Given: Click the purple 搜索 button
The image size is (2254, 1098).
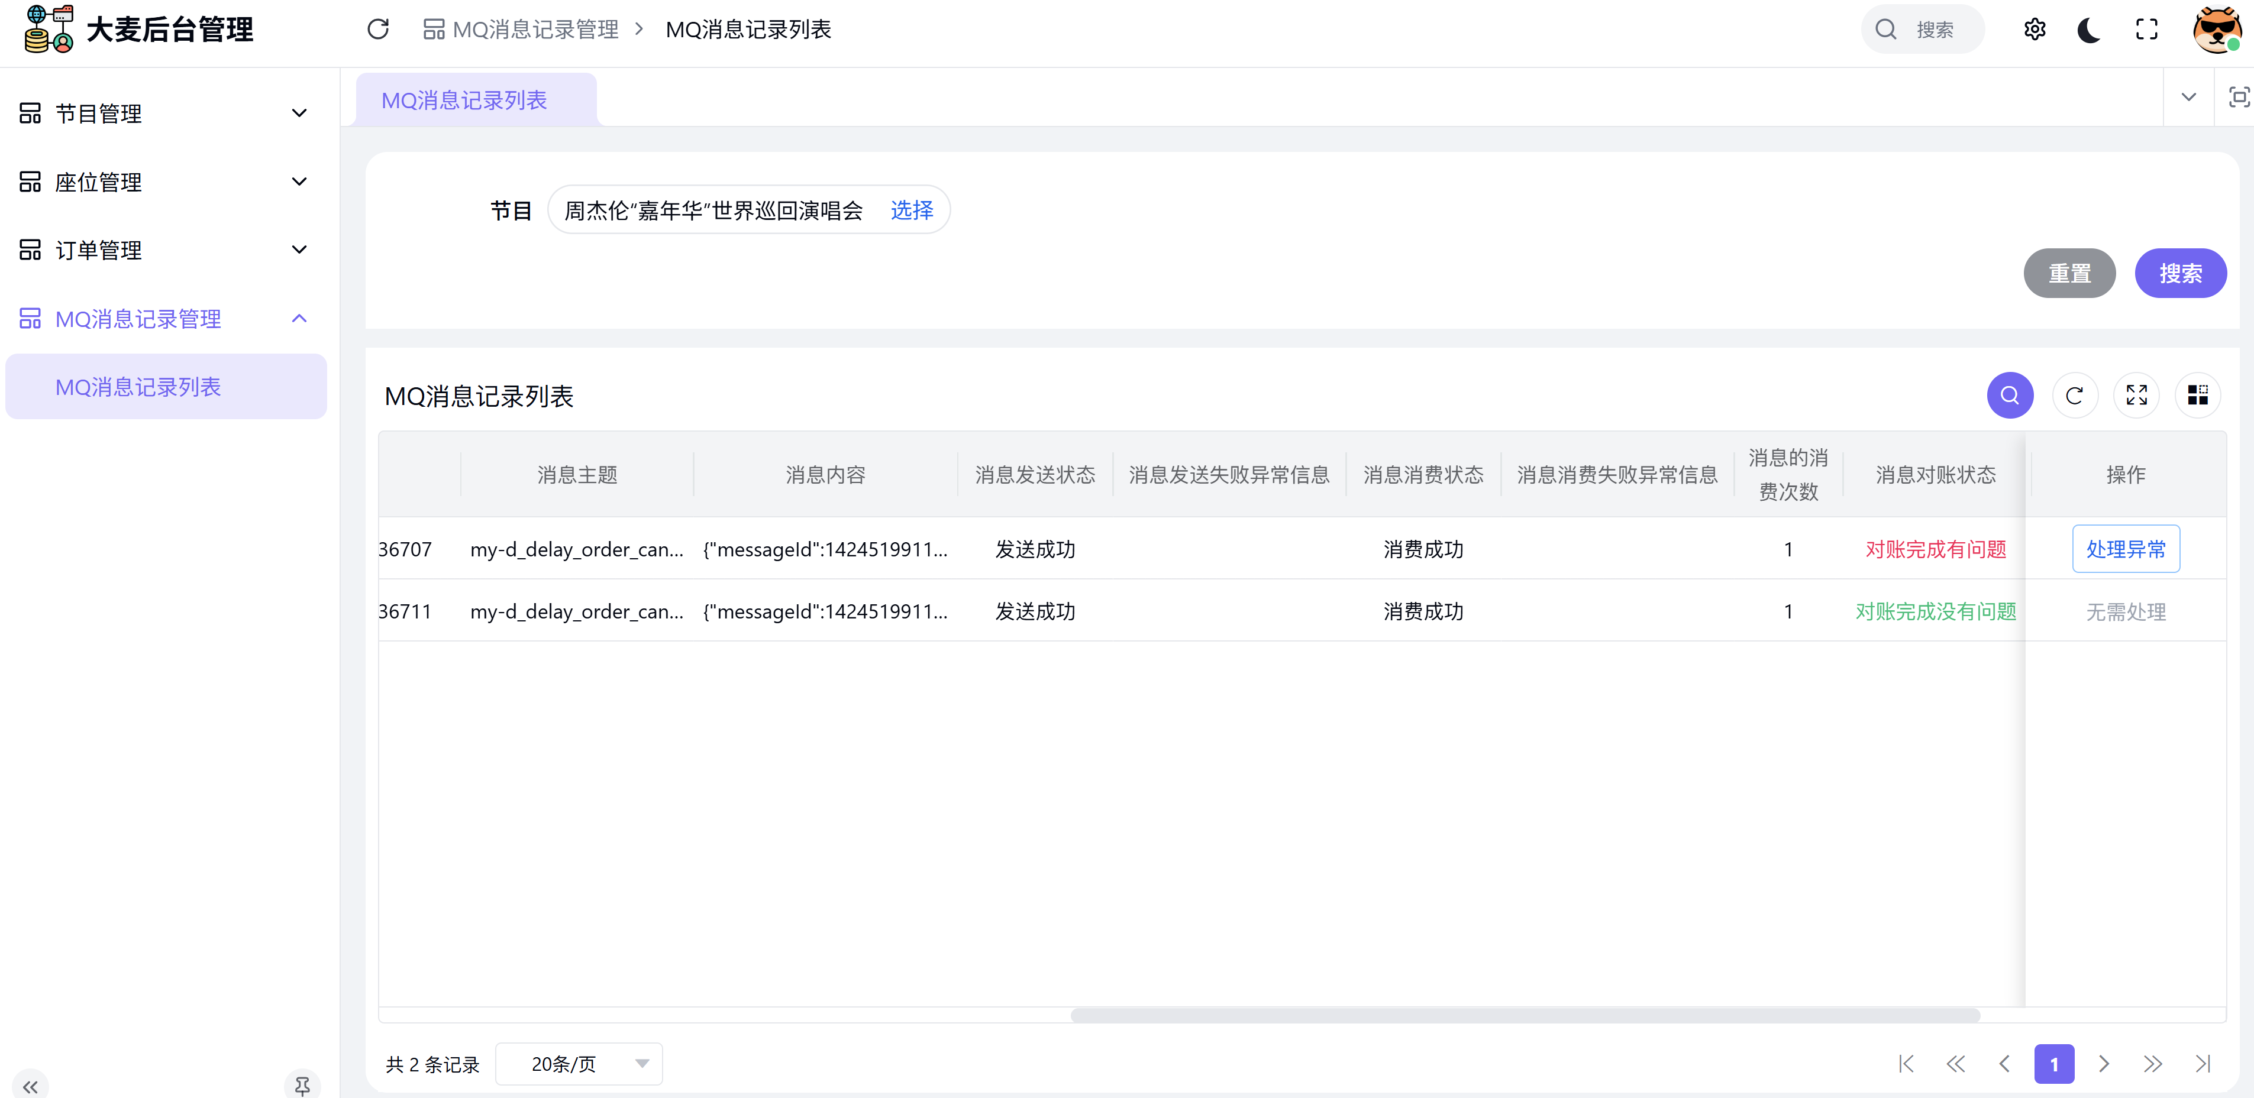Looking at the screenshot, I should pyautogui.click(x=2179, y=274).
